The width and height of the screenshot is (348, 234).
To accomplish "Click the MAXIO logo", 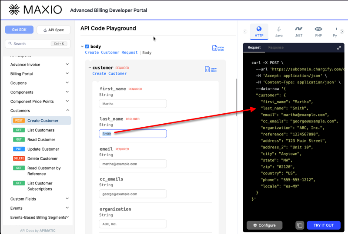I will (35, 10).
